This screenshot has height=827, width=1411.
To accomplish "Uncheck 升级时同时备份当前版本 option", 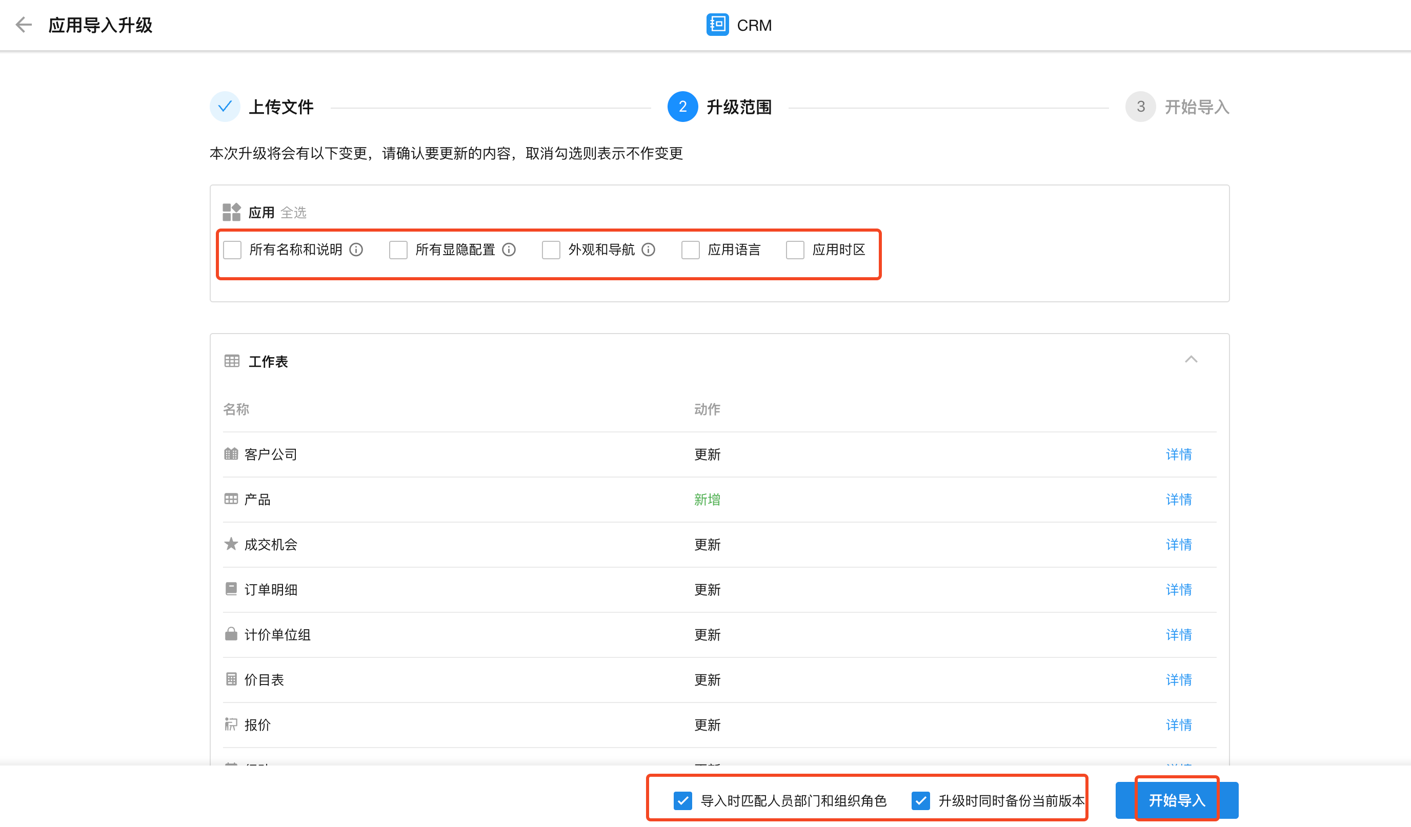I will [920, 801].
